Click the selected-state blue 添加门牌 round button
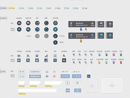 click(x=28, y=29)
